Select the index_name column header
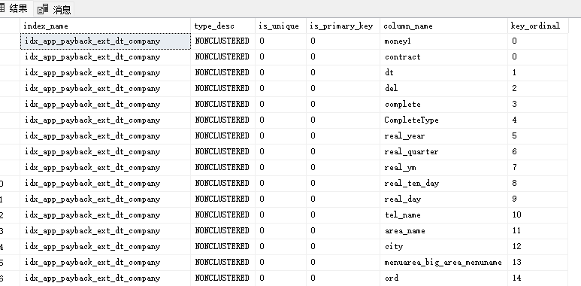581x286 pixels. [x=106, y=26]
